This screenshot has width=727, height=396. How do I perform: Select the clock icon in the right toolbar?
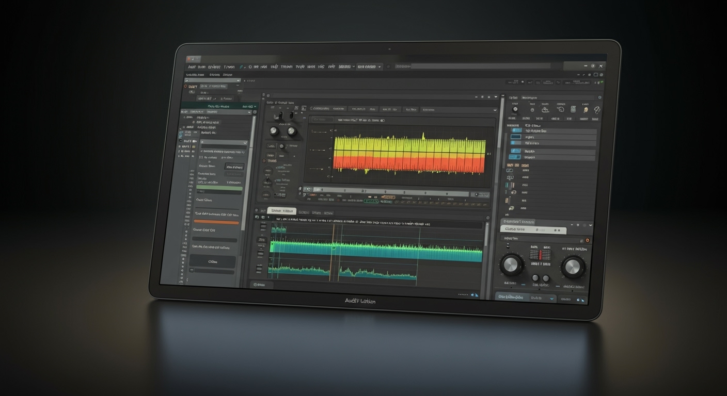tap(532, 110)
